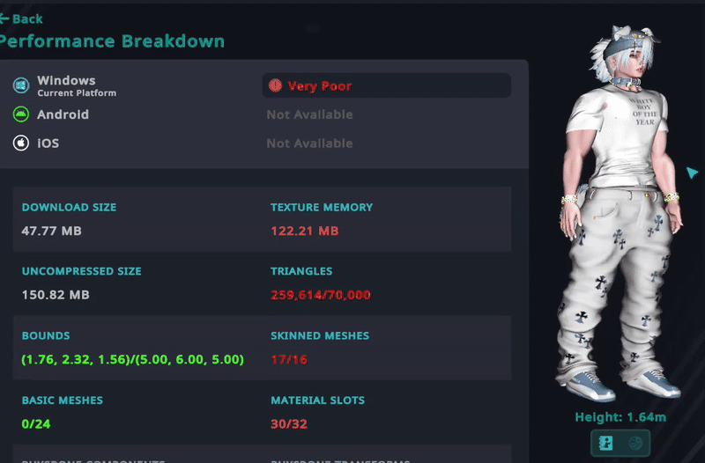Viewport: 705px width, 463px height.
Task: Click Android's Not Available status
Action: click(x=309, y=114)
